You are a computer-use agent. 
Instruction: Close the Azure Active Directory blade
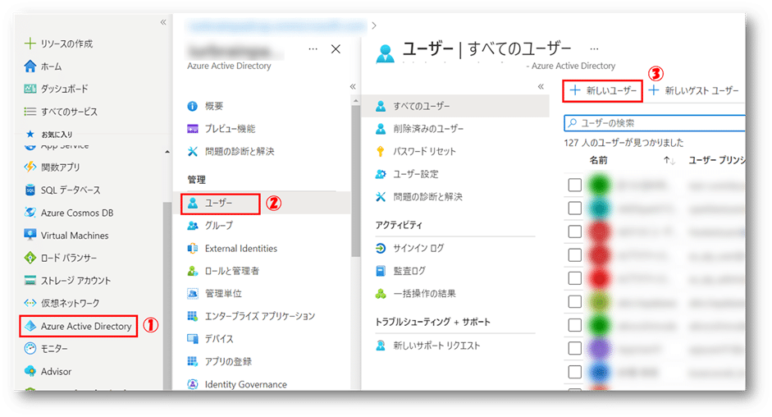(x=336, y=49)
